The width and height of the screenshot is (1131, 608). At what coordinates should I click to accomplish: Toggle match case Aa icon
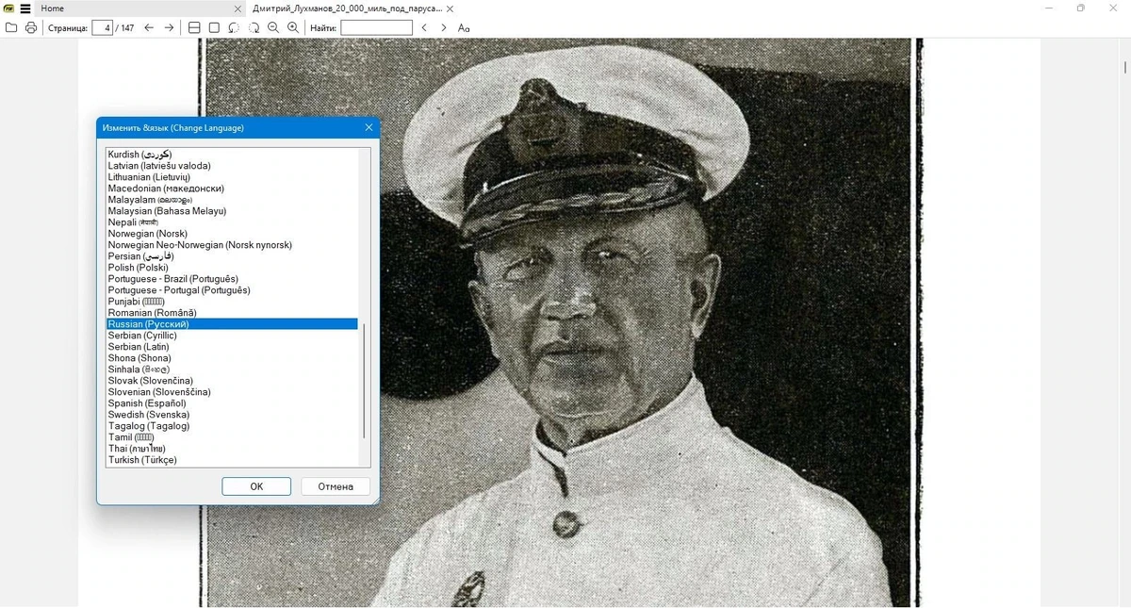tap(464, 28)
